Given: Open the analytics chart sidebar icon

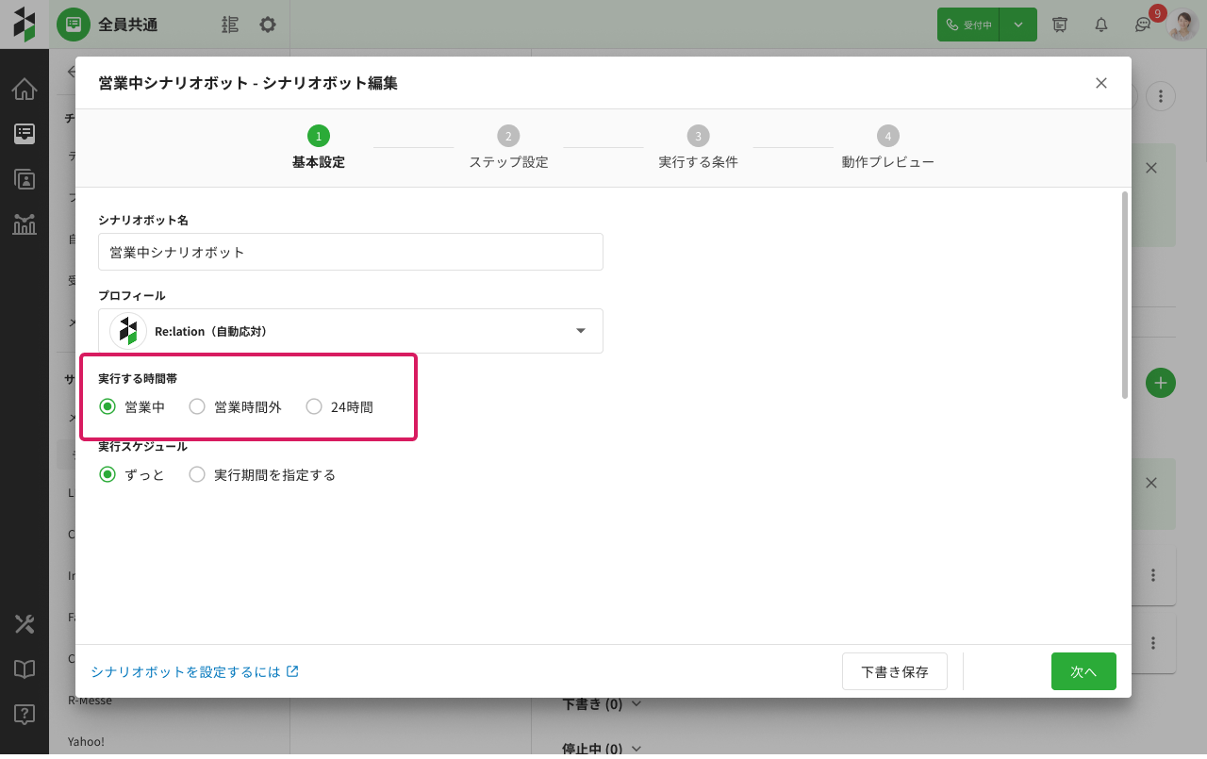Looking at the screenshot, I should (25, 224).
